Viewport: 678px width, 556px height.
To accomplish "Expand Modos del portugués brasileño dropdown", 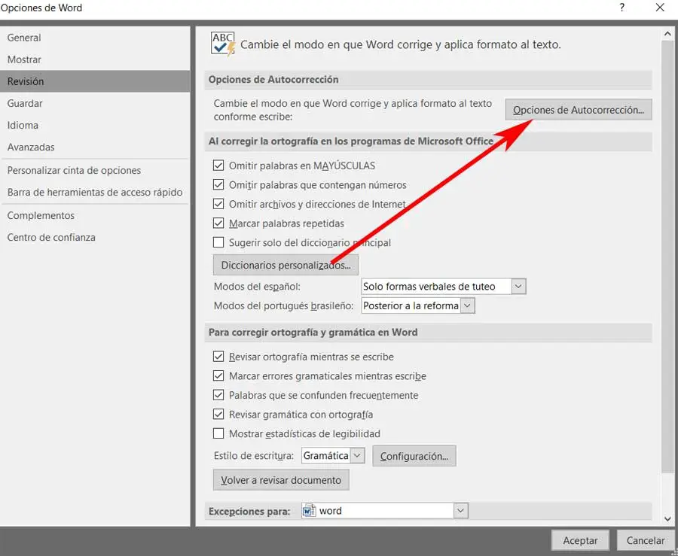I will (x=467, y=305).
